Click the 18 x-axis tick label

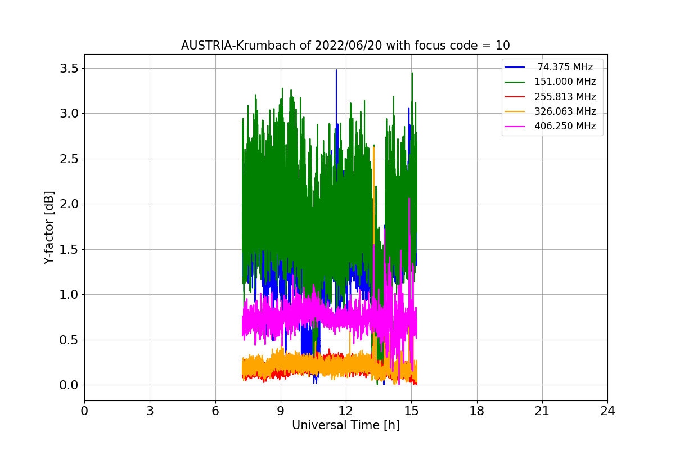click(x=477, y=411)
